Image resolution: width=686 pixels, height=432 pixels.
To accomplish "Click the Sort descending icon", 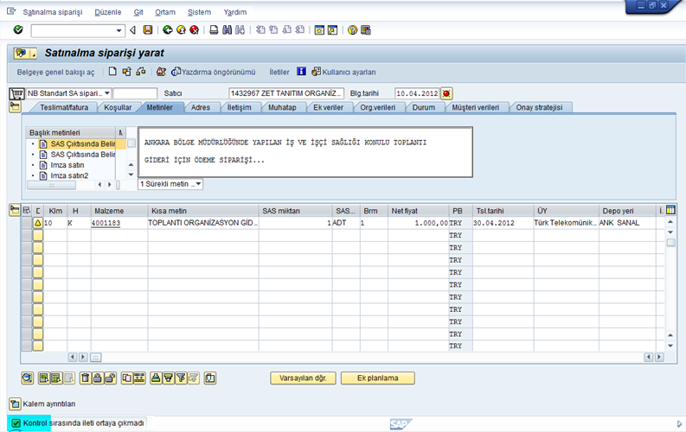I will pyautogui.click(x=169, y=378).
